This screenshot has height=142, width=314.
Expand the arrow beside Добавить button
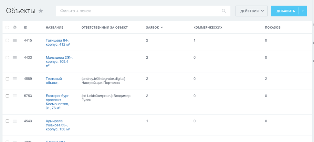(303, 11)
